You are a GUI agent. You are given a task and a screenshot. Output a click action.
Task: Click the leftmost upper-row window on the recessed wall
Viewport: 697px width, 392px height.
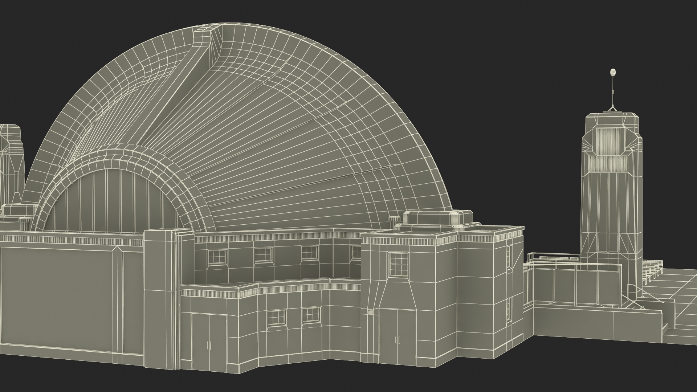pos(217,257)
